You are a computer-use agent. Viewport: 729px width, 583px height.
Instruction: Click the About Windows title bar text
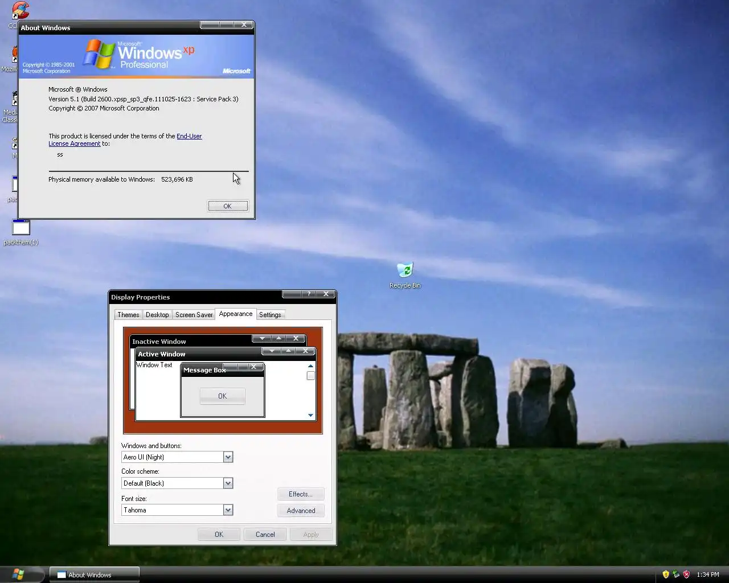click(x=46, y=28)
